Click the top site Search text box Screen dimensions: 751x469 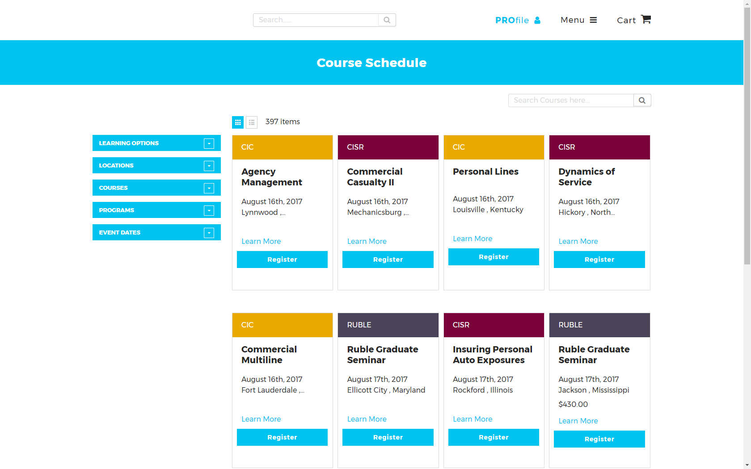coord(316,20)
